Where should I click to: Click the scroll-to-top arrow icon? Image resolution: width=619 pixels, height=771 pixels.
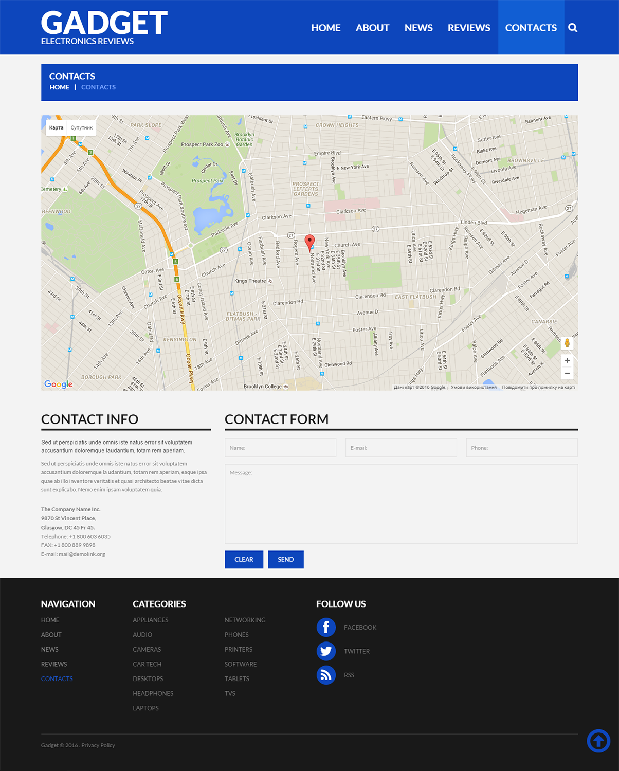(x=598, y=741)
